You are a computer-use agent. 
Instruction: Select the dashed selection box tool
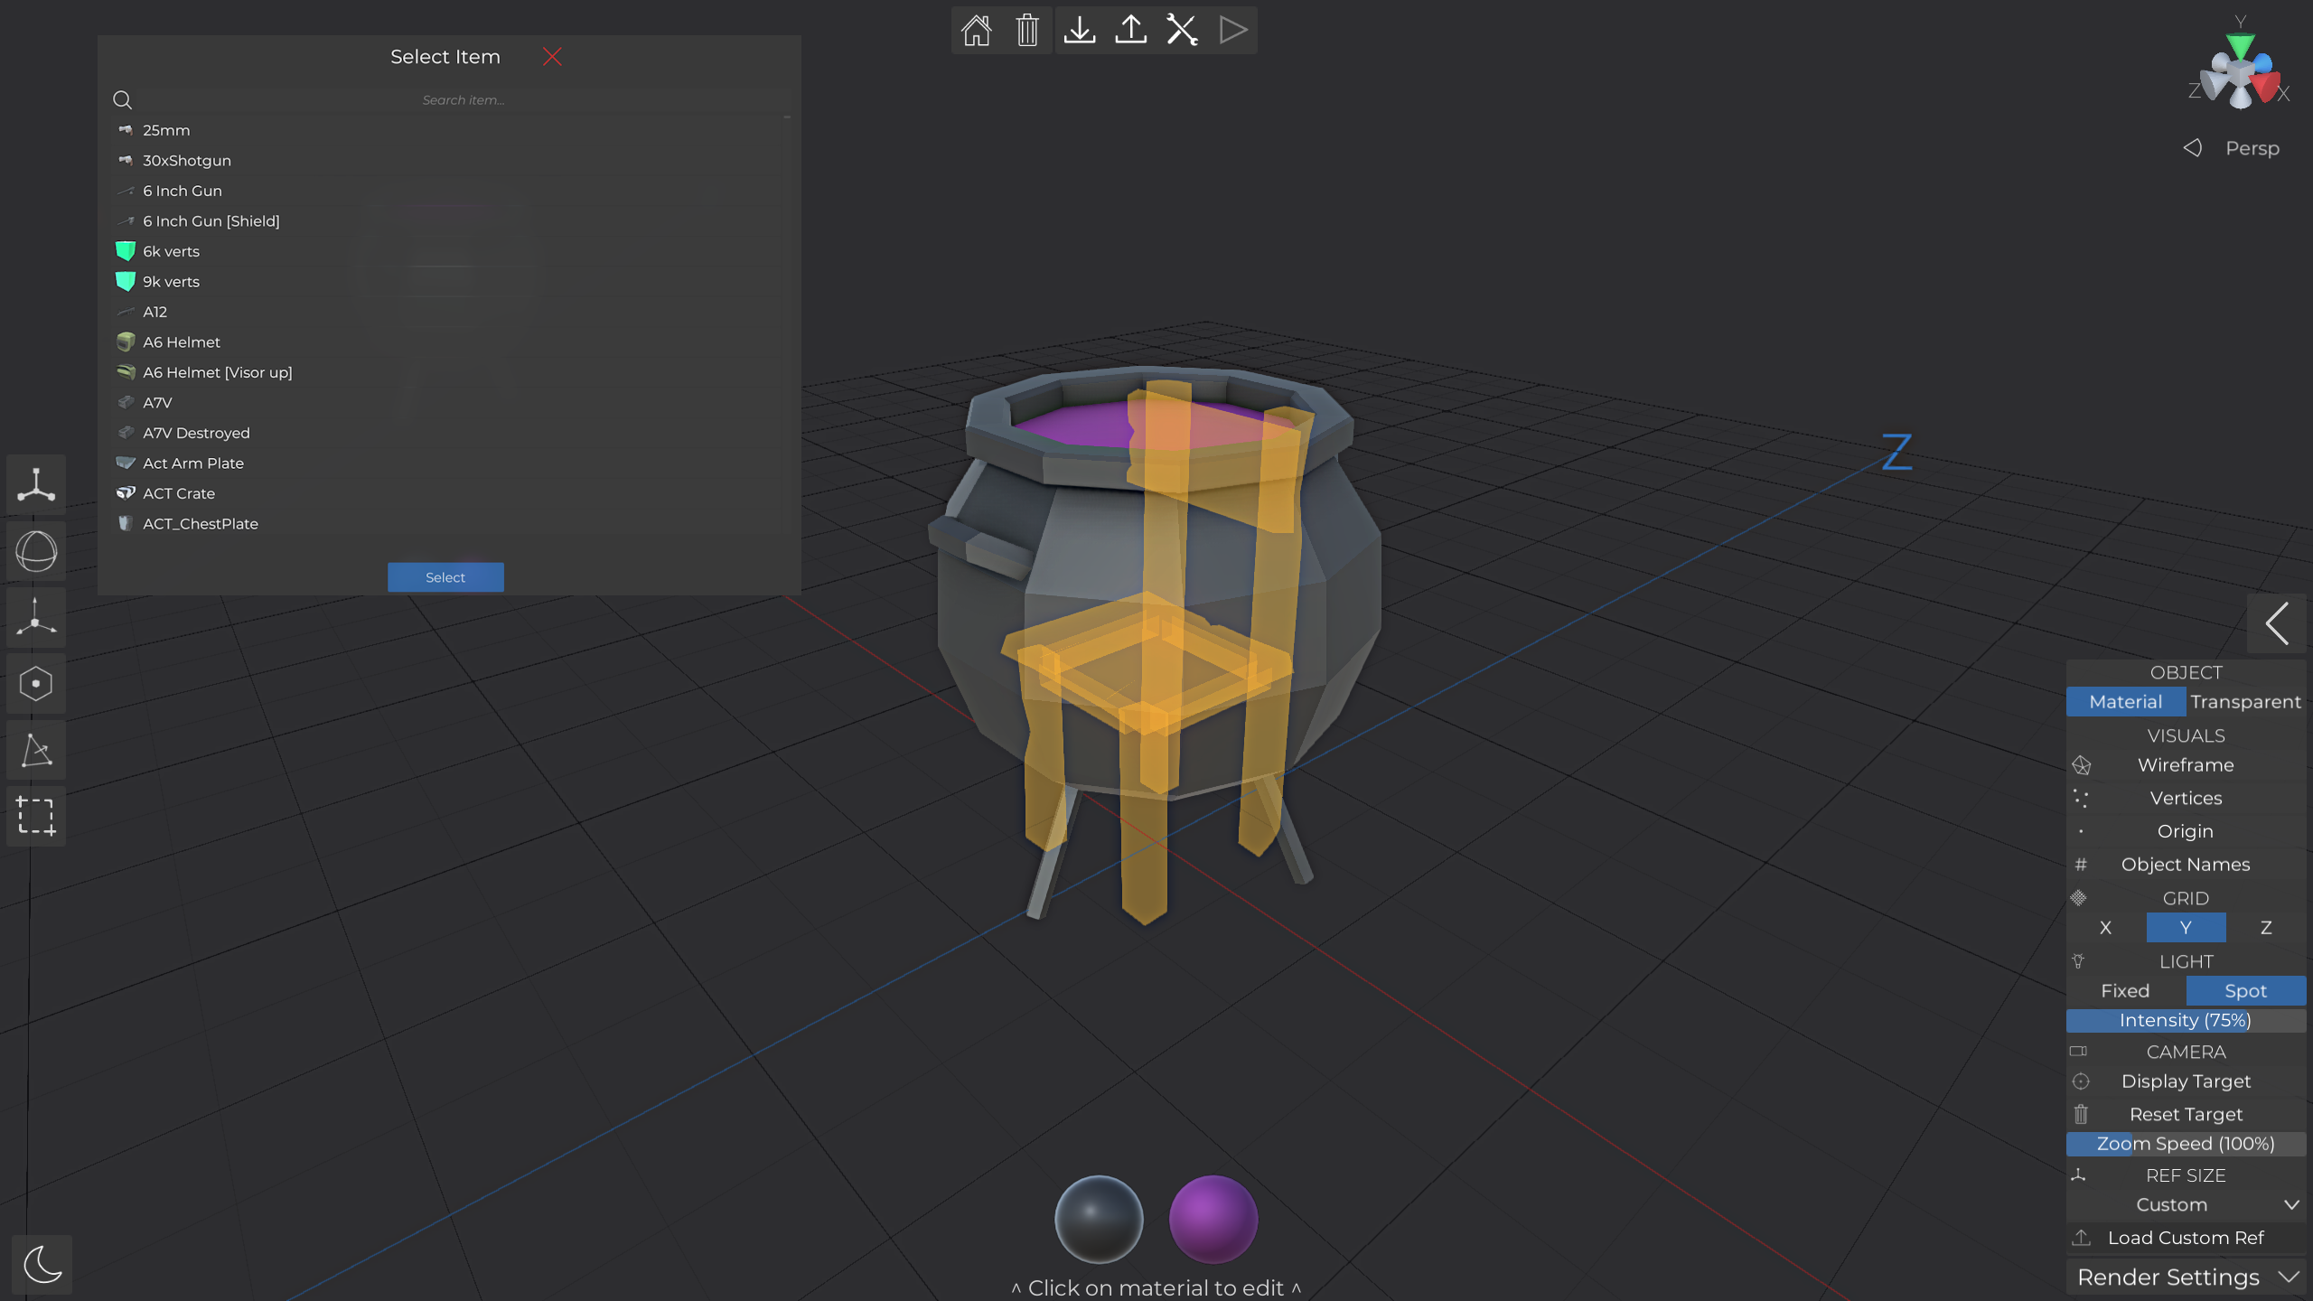36,816
